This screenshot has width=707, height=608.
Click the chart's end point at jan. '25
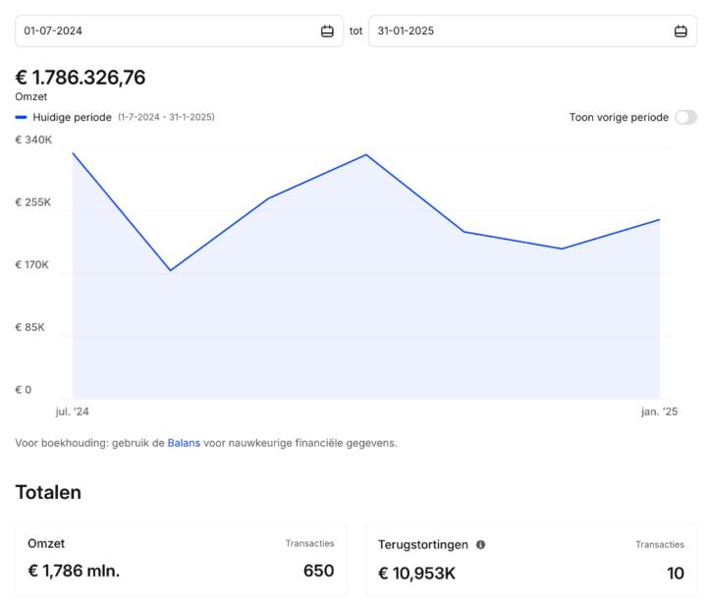[659, 220]
